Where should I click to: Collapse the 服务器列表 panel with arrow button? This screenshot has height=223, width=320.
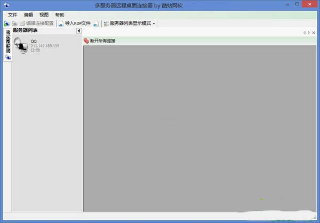79,31
